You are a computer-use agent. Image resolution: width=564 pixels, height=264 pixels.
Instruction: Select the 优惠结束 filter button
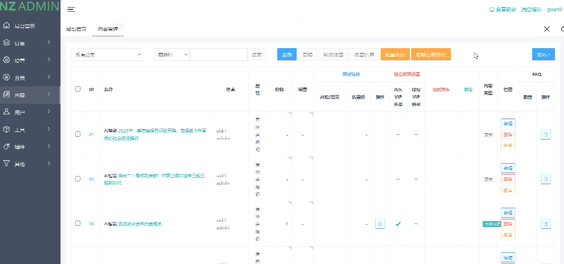pos(364,55)
